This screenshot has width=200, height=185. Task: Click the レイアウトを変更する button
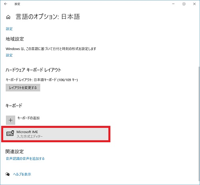pos(23,88)
